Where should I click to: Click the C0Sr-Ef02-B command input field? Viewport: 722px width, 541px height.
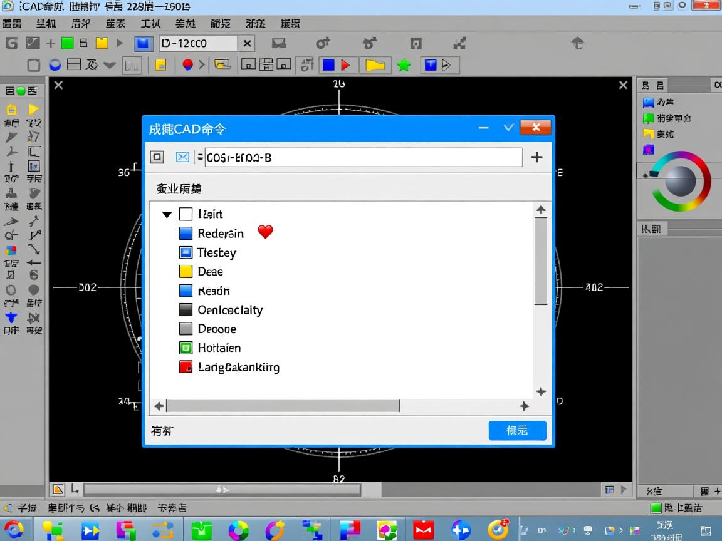coord(364,158)
